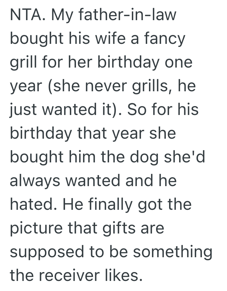This screenshot has height=291, width=227.
Task: Click the word "wife" in the text
Action: (x=106, y=39)
